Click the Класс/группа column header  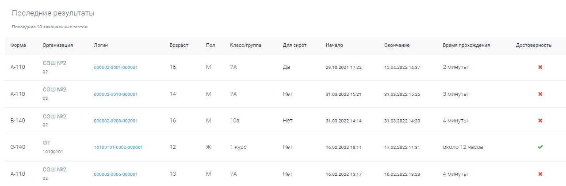click(245, 45)
